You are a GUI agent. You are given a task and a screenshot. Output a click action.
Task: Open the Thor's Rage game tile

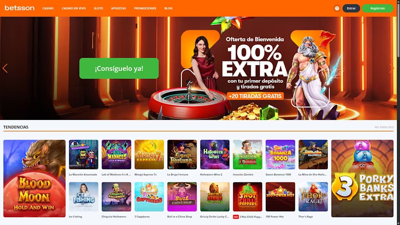pos(313,197)
